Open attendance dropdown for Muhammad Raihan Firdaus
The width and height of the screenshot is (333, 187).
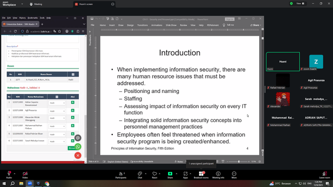(x=57, y=126)
